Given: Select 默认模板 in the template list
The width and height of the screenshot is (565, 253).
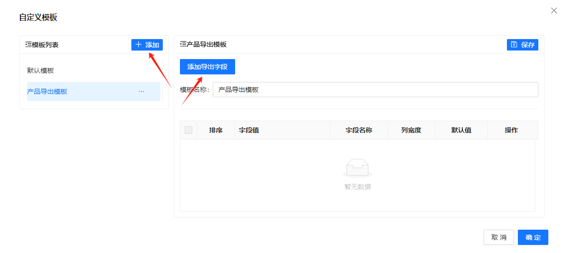Looking at the screenshot, I should (x=41, y=71).
